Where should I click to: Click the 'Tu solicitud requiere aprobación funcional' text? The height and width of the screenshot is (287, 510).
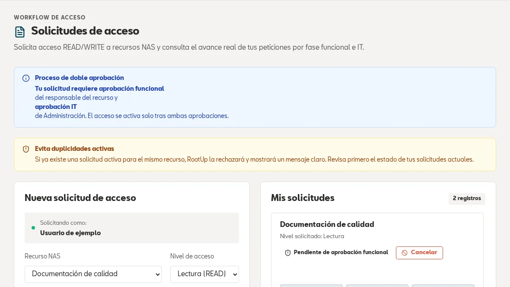coord(99,89)
